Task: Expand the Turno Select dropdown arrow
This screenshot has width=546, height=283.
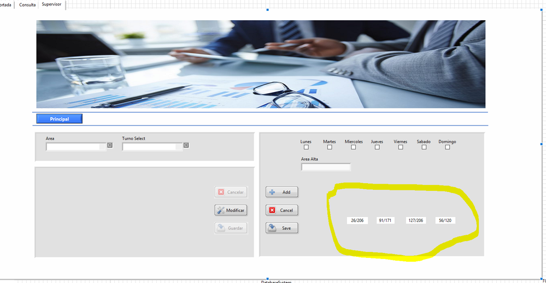Action: click(186, 145)
